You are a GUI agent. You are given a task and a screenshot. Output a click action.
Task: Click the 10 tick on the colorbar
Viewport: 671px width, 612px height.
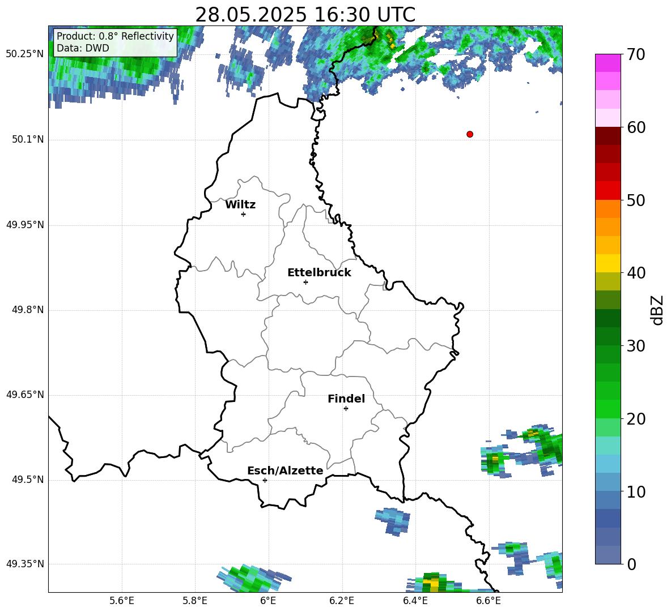click(636, 492)
